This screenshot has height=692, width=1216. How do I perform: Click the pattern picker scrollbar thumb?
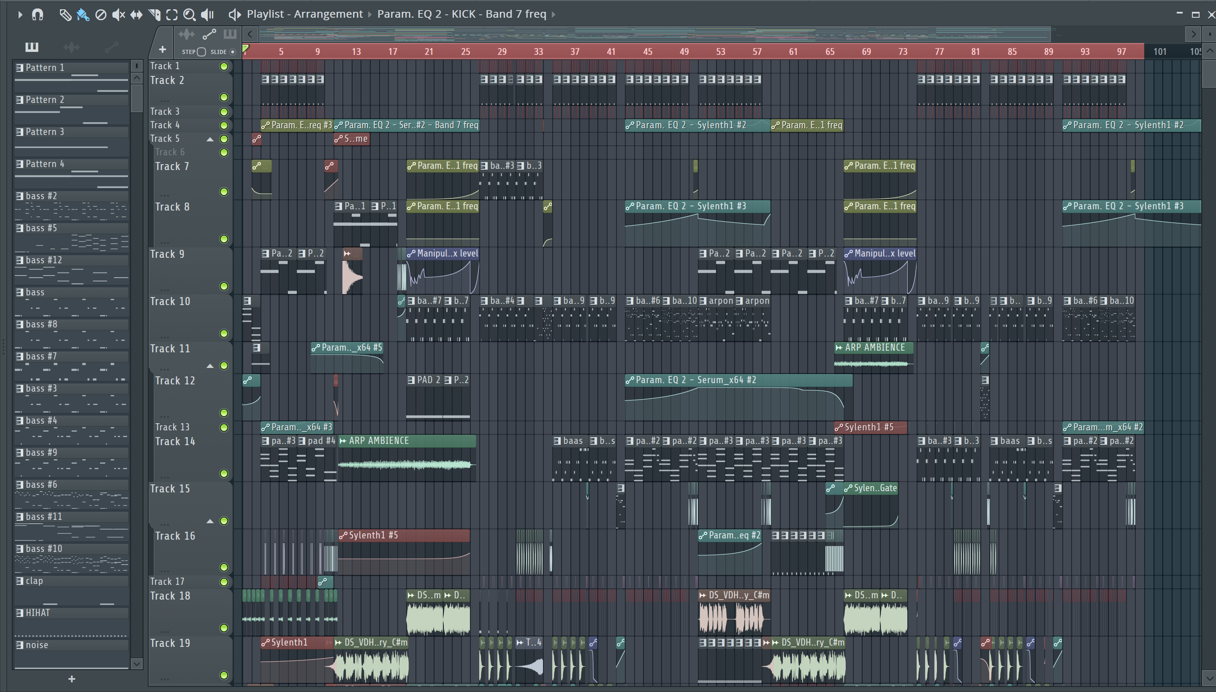(x=136, y=97)
